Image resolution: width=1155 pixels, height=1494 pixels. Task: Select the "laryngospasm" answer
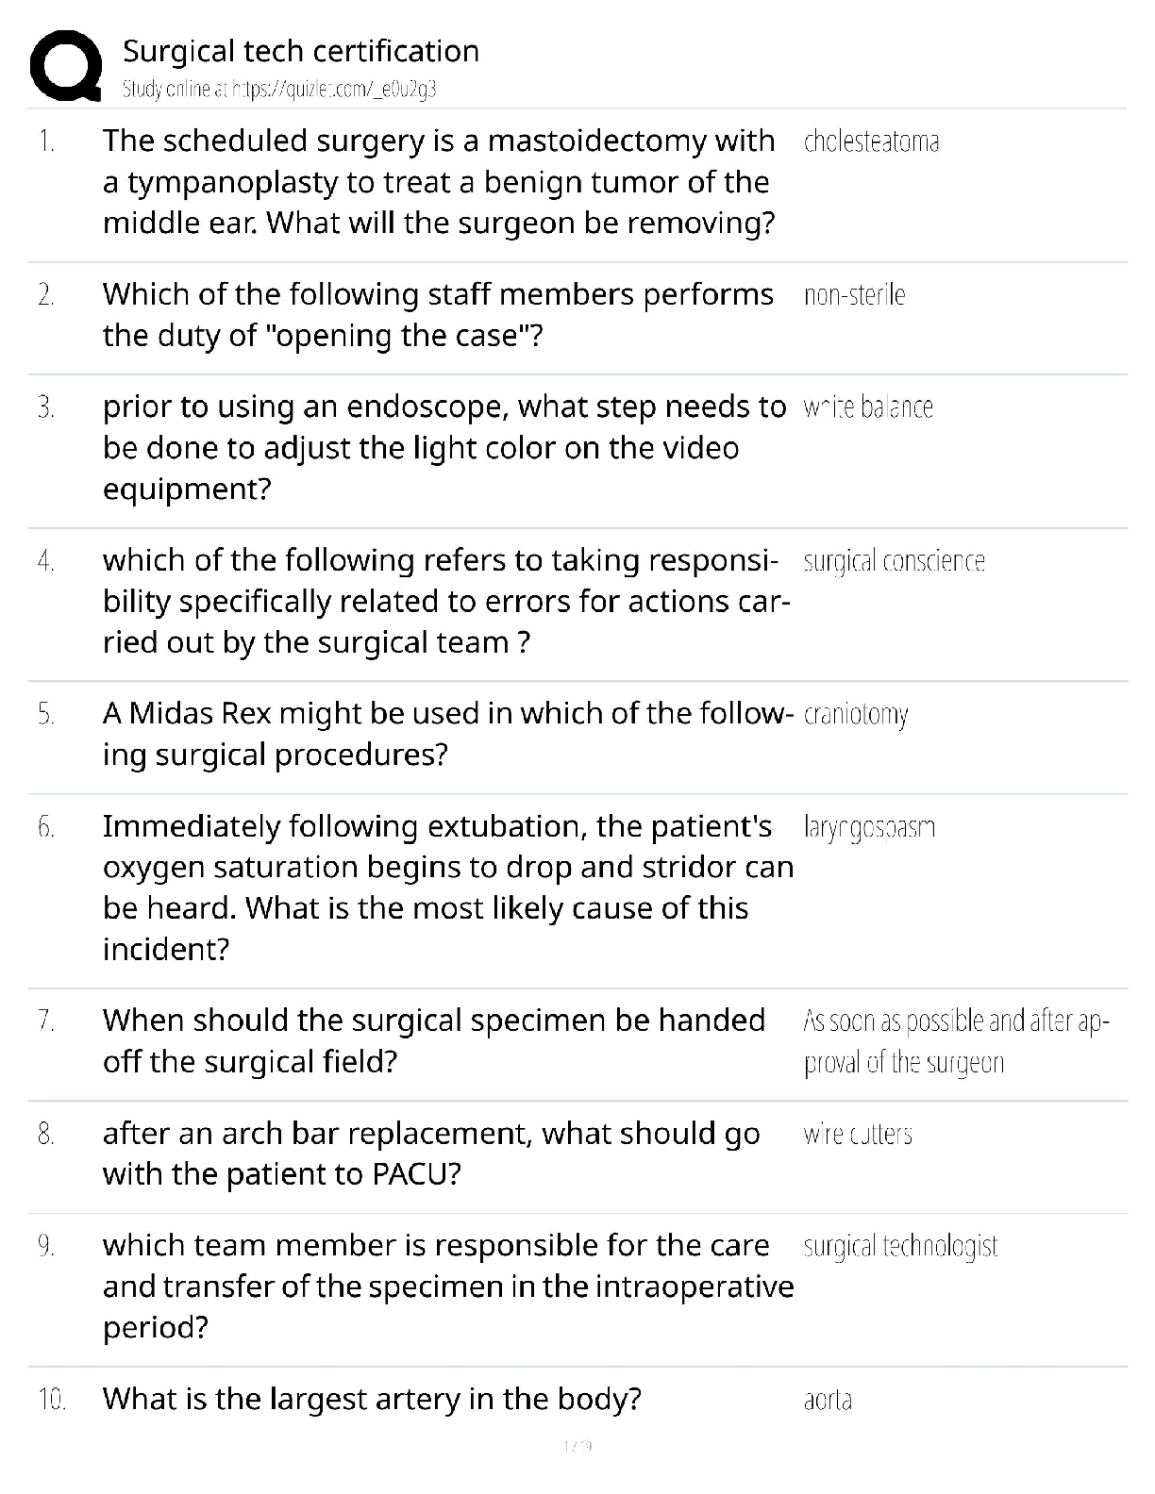[869, 828]
